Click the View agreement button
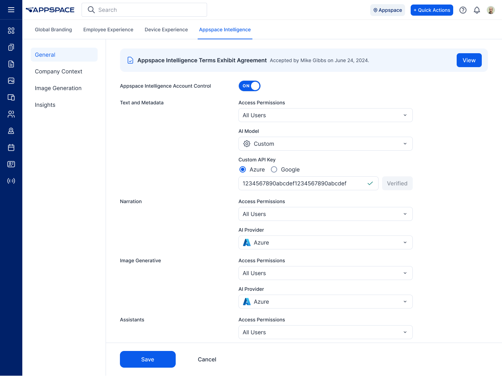Viewport: 502px width, 376px height. pos(469,60)
